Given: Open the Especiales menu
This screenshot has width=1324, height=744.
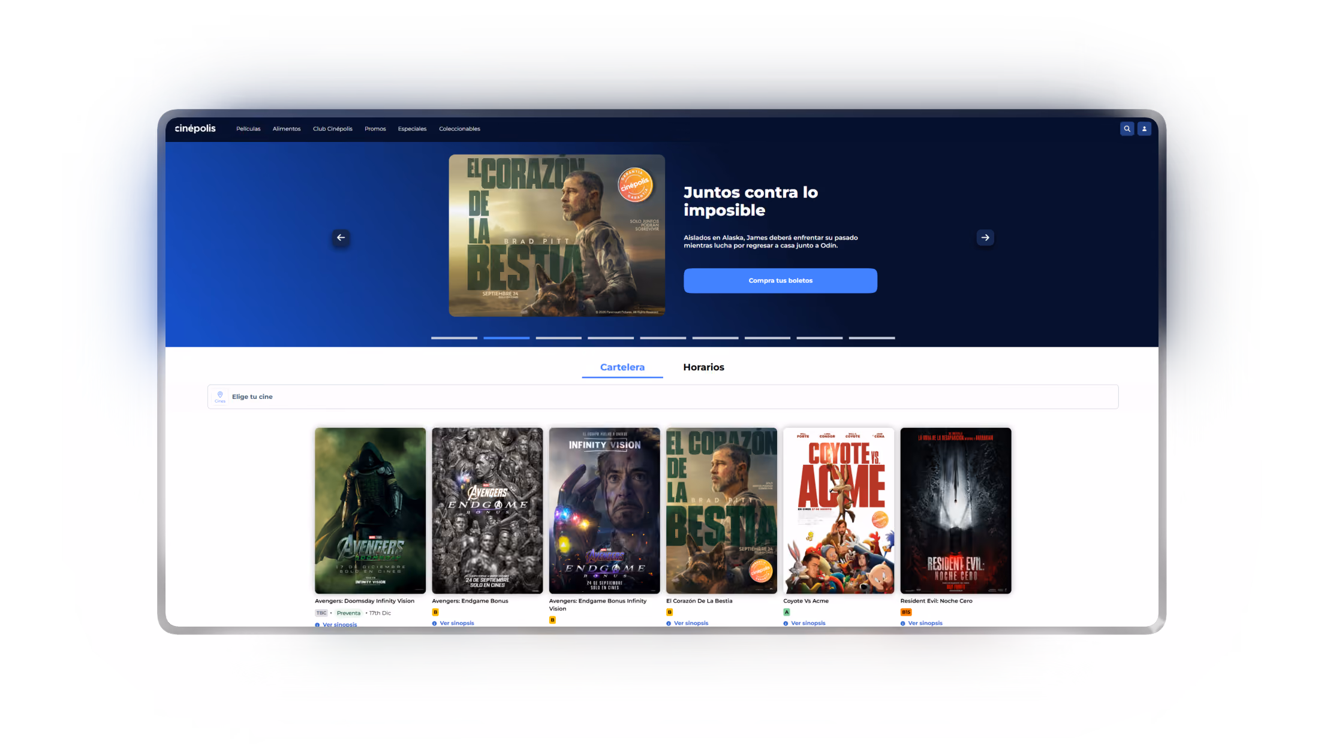Looking at the screenshot, I should [413, 129].
